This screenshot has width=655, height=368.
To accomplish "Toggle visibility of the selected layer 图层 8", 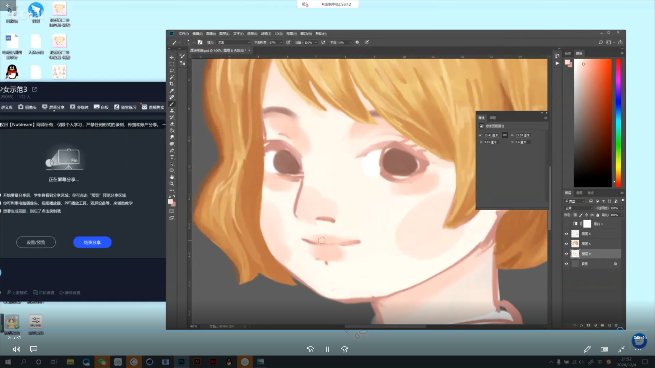I will 566,254.
